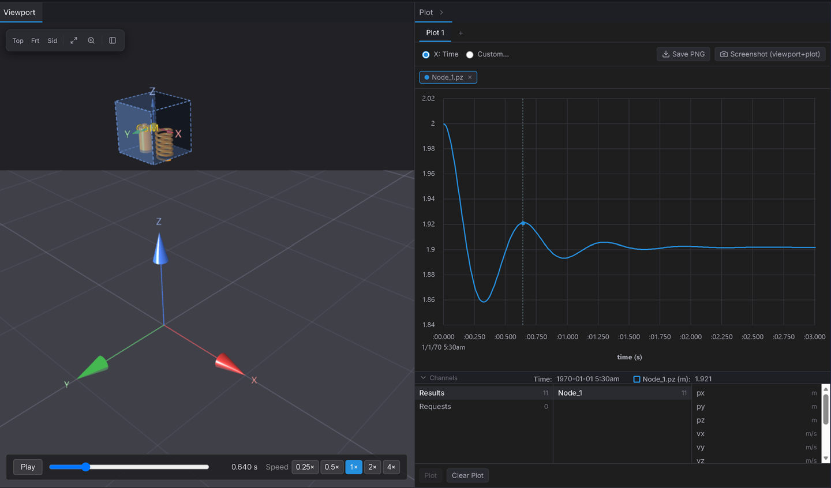Switch viewport to Frt front view
This screenshot has height=488, width=831.
point(35,41)
